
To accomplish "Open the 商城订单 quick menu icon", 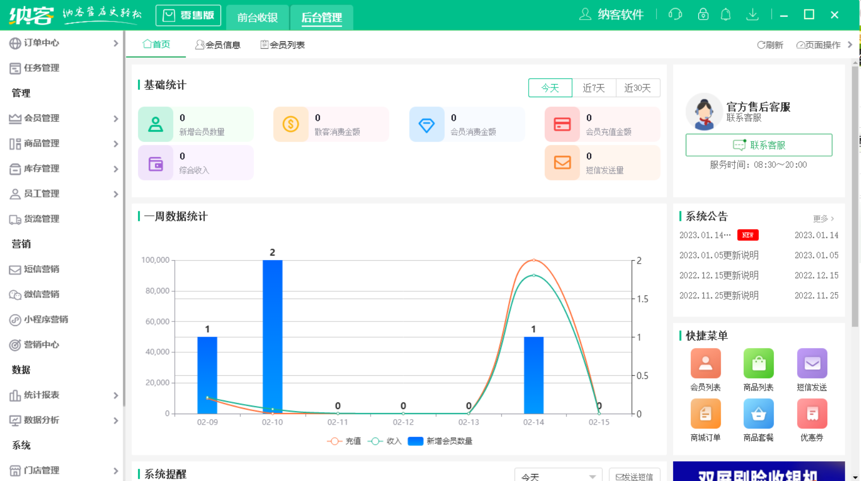I will [x=706, y=414].
